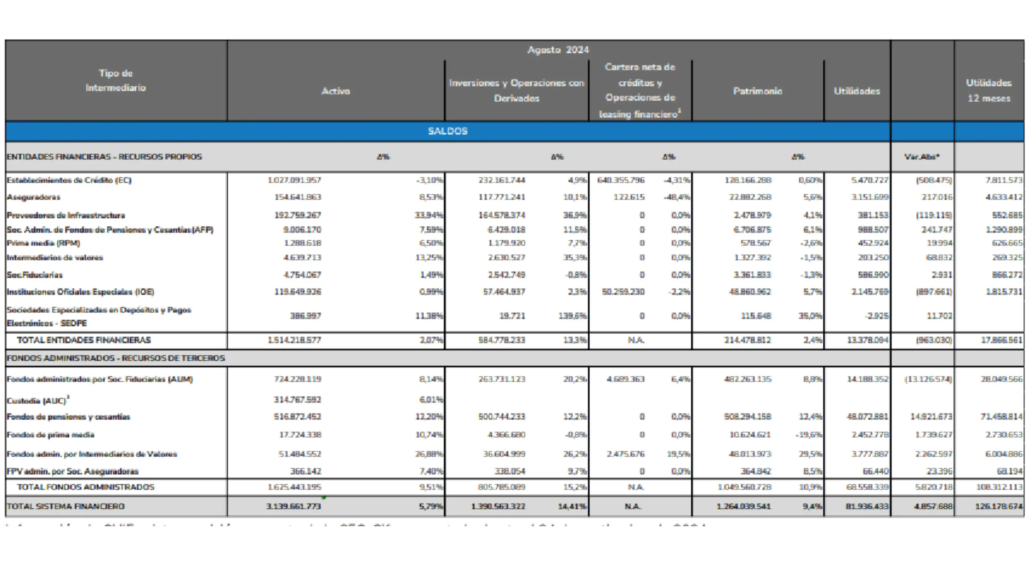The width and height of the screenshot is (1031, 580).
Task: Click IOE cartera value 50.259.230
Action: [623, 292]
